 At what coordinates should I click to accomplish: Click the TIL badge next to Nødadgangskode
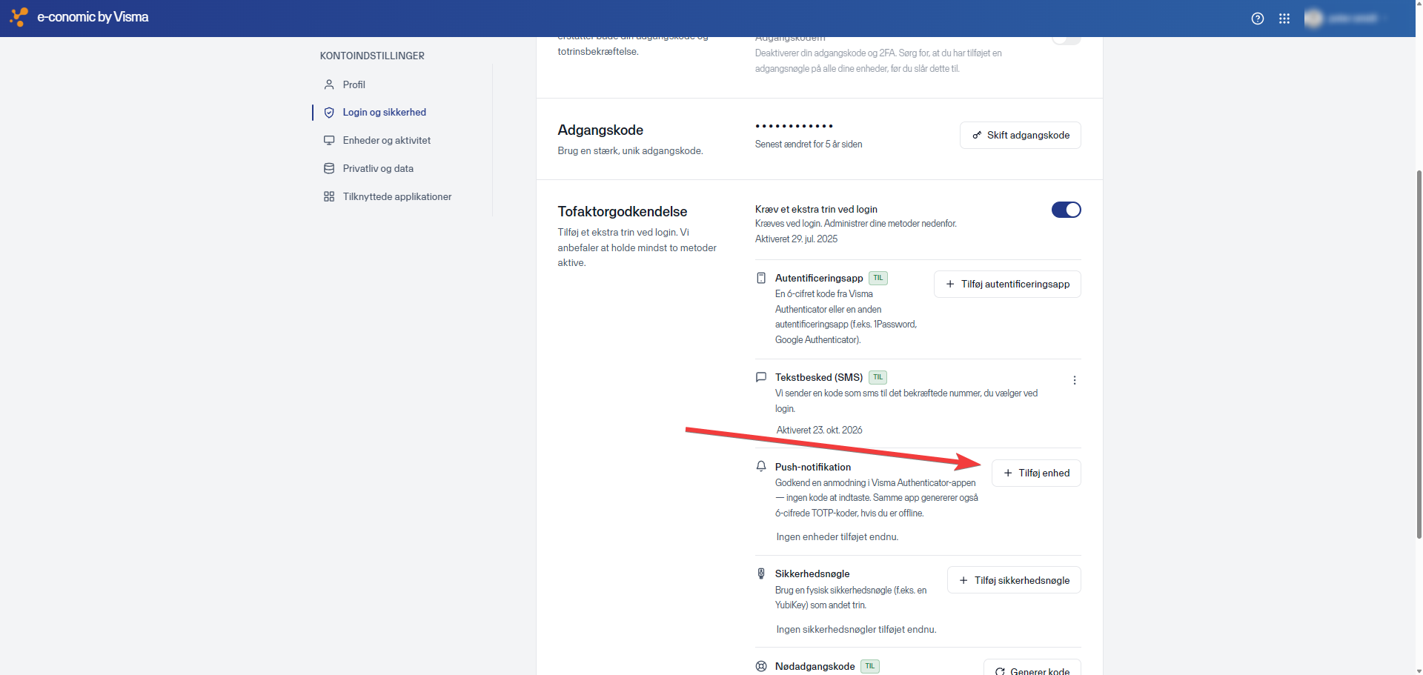pyautogui.click(x=870, y=666)
